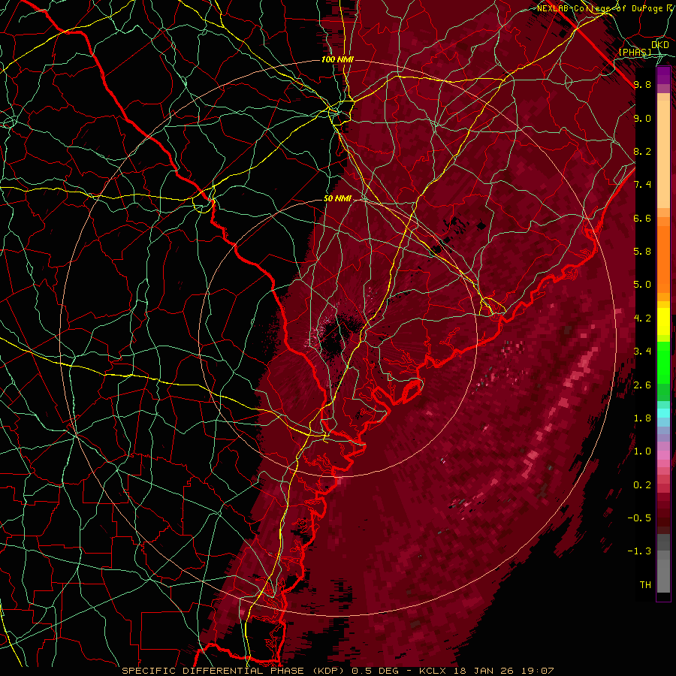The height and width of the screenshot is (676, 676).
Task: Click the 0.5 DEG elevation text
Action: coord(375,671)
